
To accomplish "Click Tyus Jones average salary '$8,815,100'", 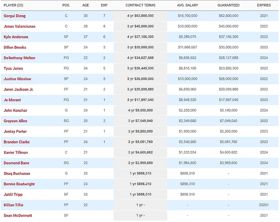I will pos(188,68).
